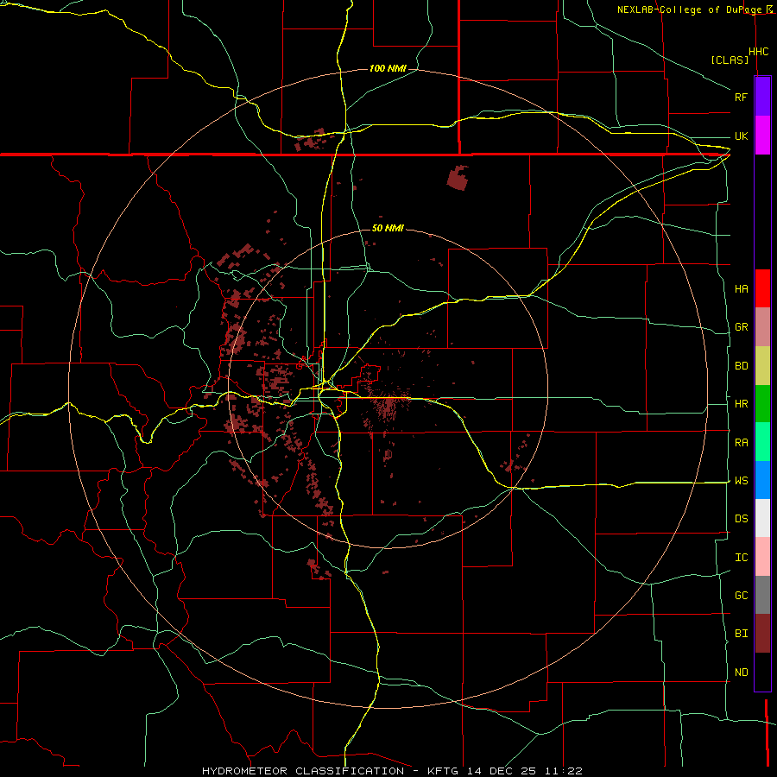Click the 100 NMI range ring label
The width and height of the screenshot is (777, 777).
(x=388, y=68)
